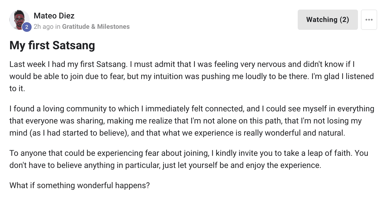Click "to it." ending the first paragraph
Image resolution: width=386 pixels, height=201 pixels.
(17, 88)
